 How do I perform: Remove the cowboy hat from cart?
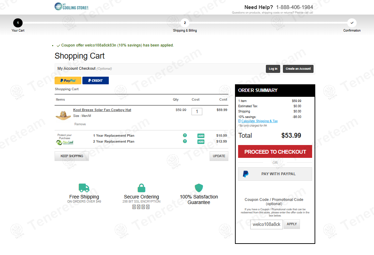pyautogui.click(x=80, y=124)
